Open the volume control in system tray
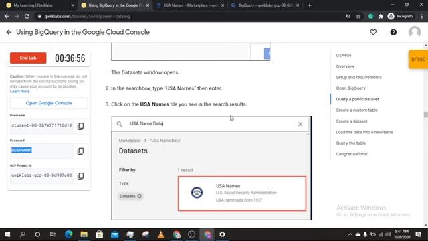Viewport: 428px width, 241px height. tap(388, 234)
